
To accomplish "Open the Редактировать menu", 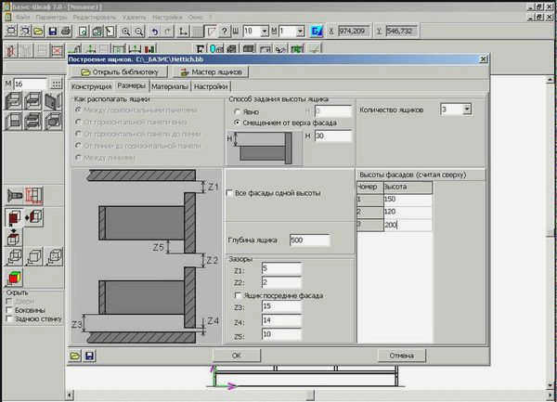I will tap(95, 17).
